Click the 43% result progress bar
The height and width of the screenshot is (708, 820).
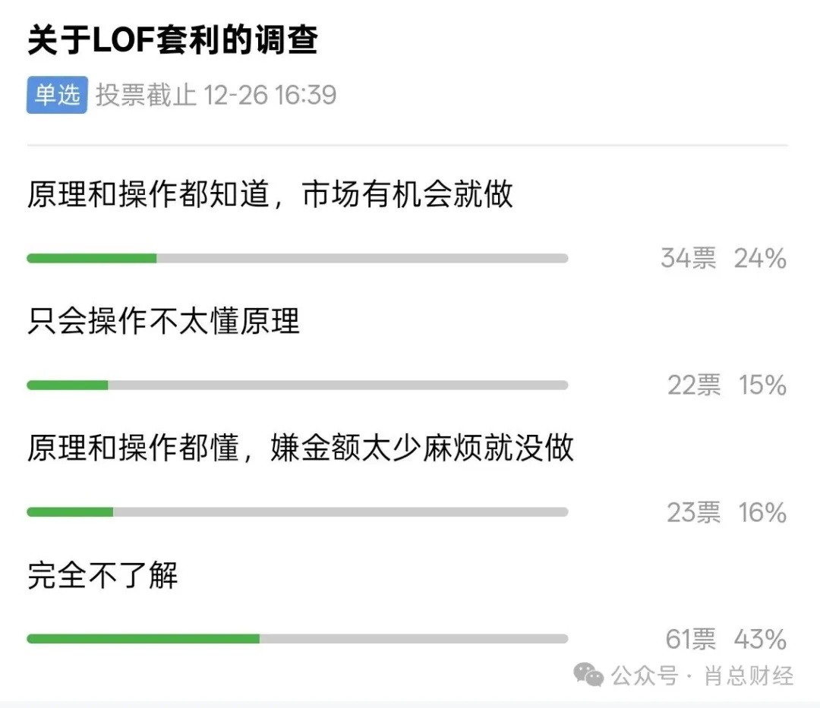pos(297,639)
